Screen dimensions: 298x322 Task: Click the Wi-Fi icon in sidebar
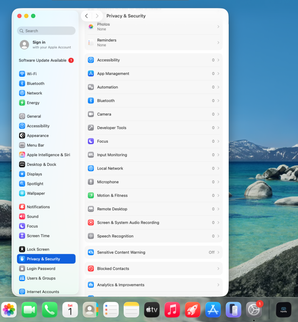pos(22,74)
